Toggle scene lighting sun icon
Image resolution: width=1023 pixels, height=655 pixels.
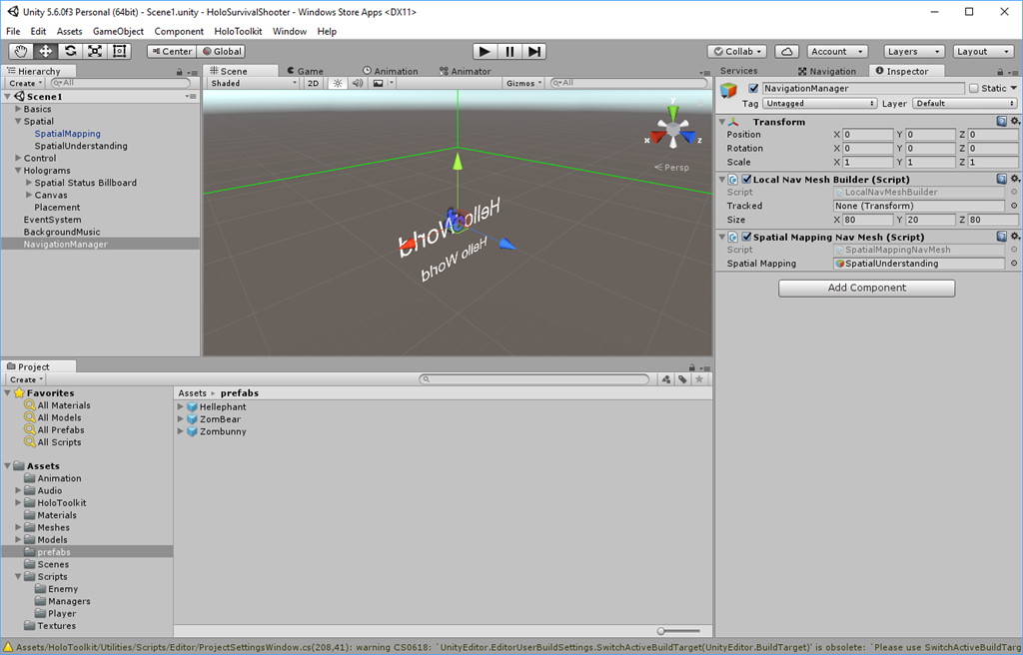click(338, 83)
